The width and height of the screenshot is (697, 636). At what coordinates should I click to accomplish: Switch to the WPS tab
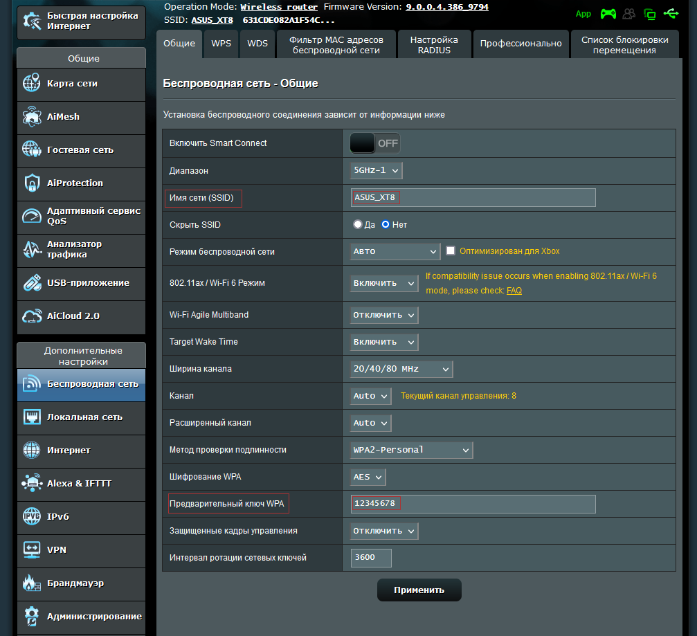(x=221, y=44)
